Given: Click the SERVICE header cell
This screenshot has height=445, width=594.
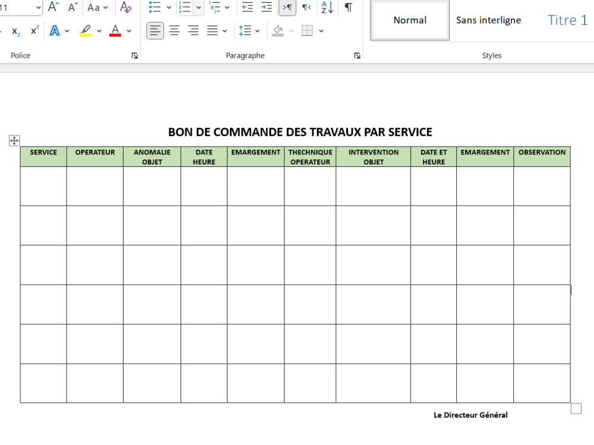Looking at the screenshot, I should pos(43,156).
